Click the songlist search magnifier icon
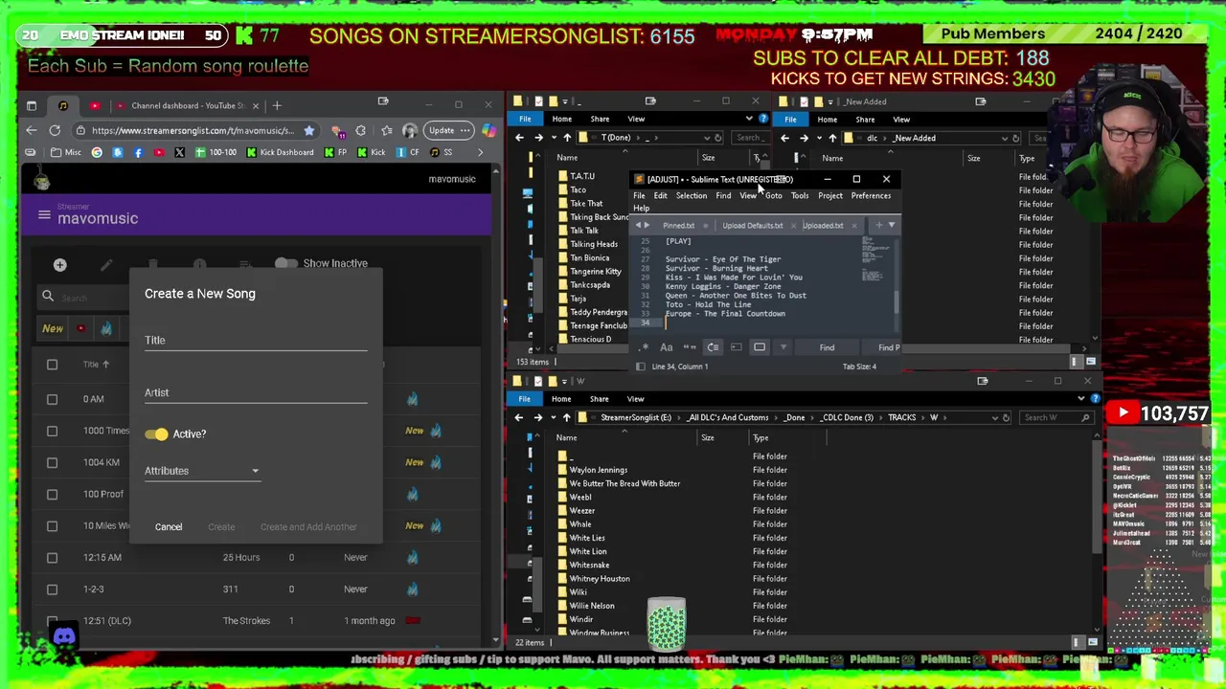The height and width of the screenshot is (689, 1226). [48, 297]
